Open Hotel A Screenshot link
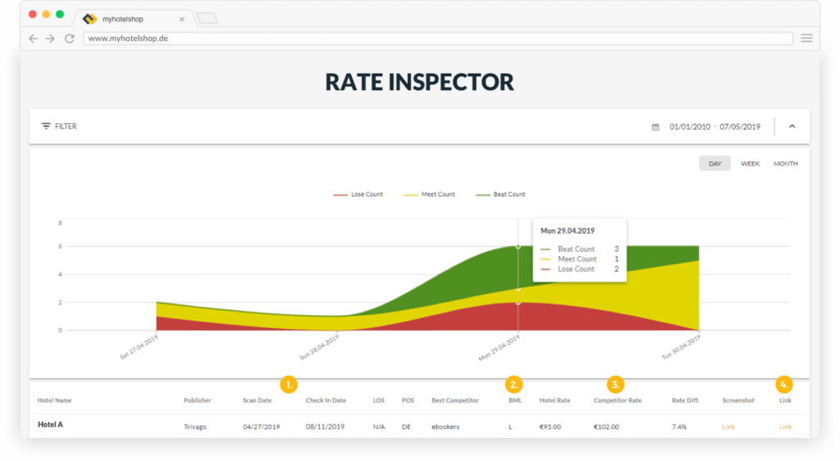Image resolution: width=840 pixels, height=461 pixels. click(x=728, y=427)
